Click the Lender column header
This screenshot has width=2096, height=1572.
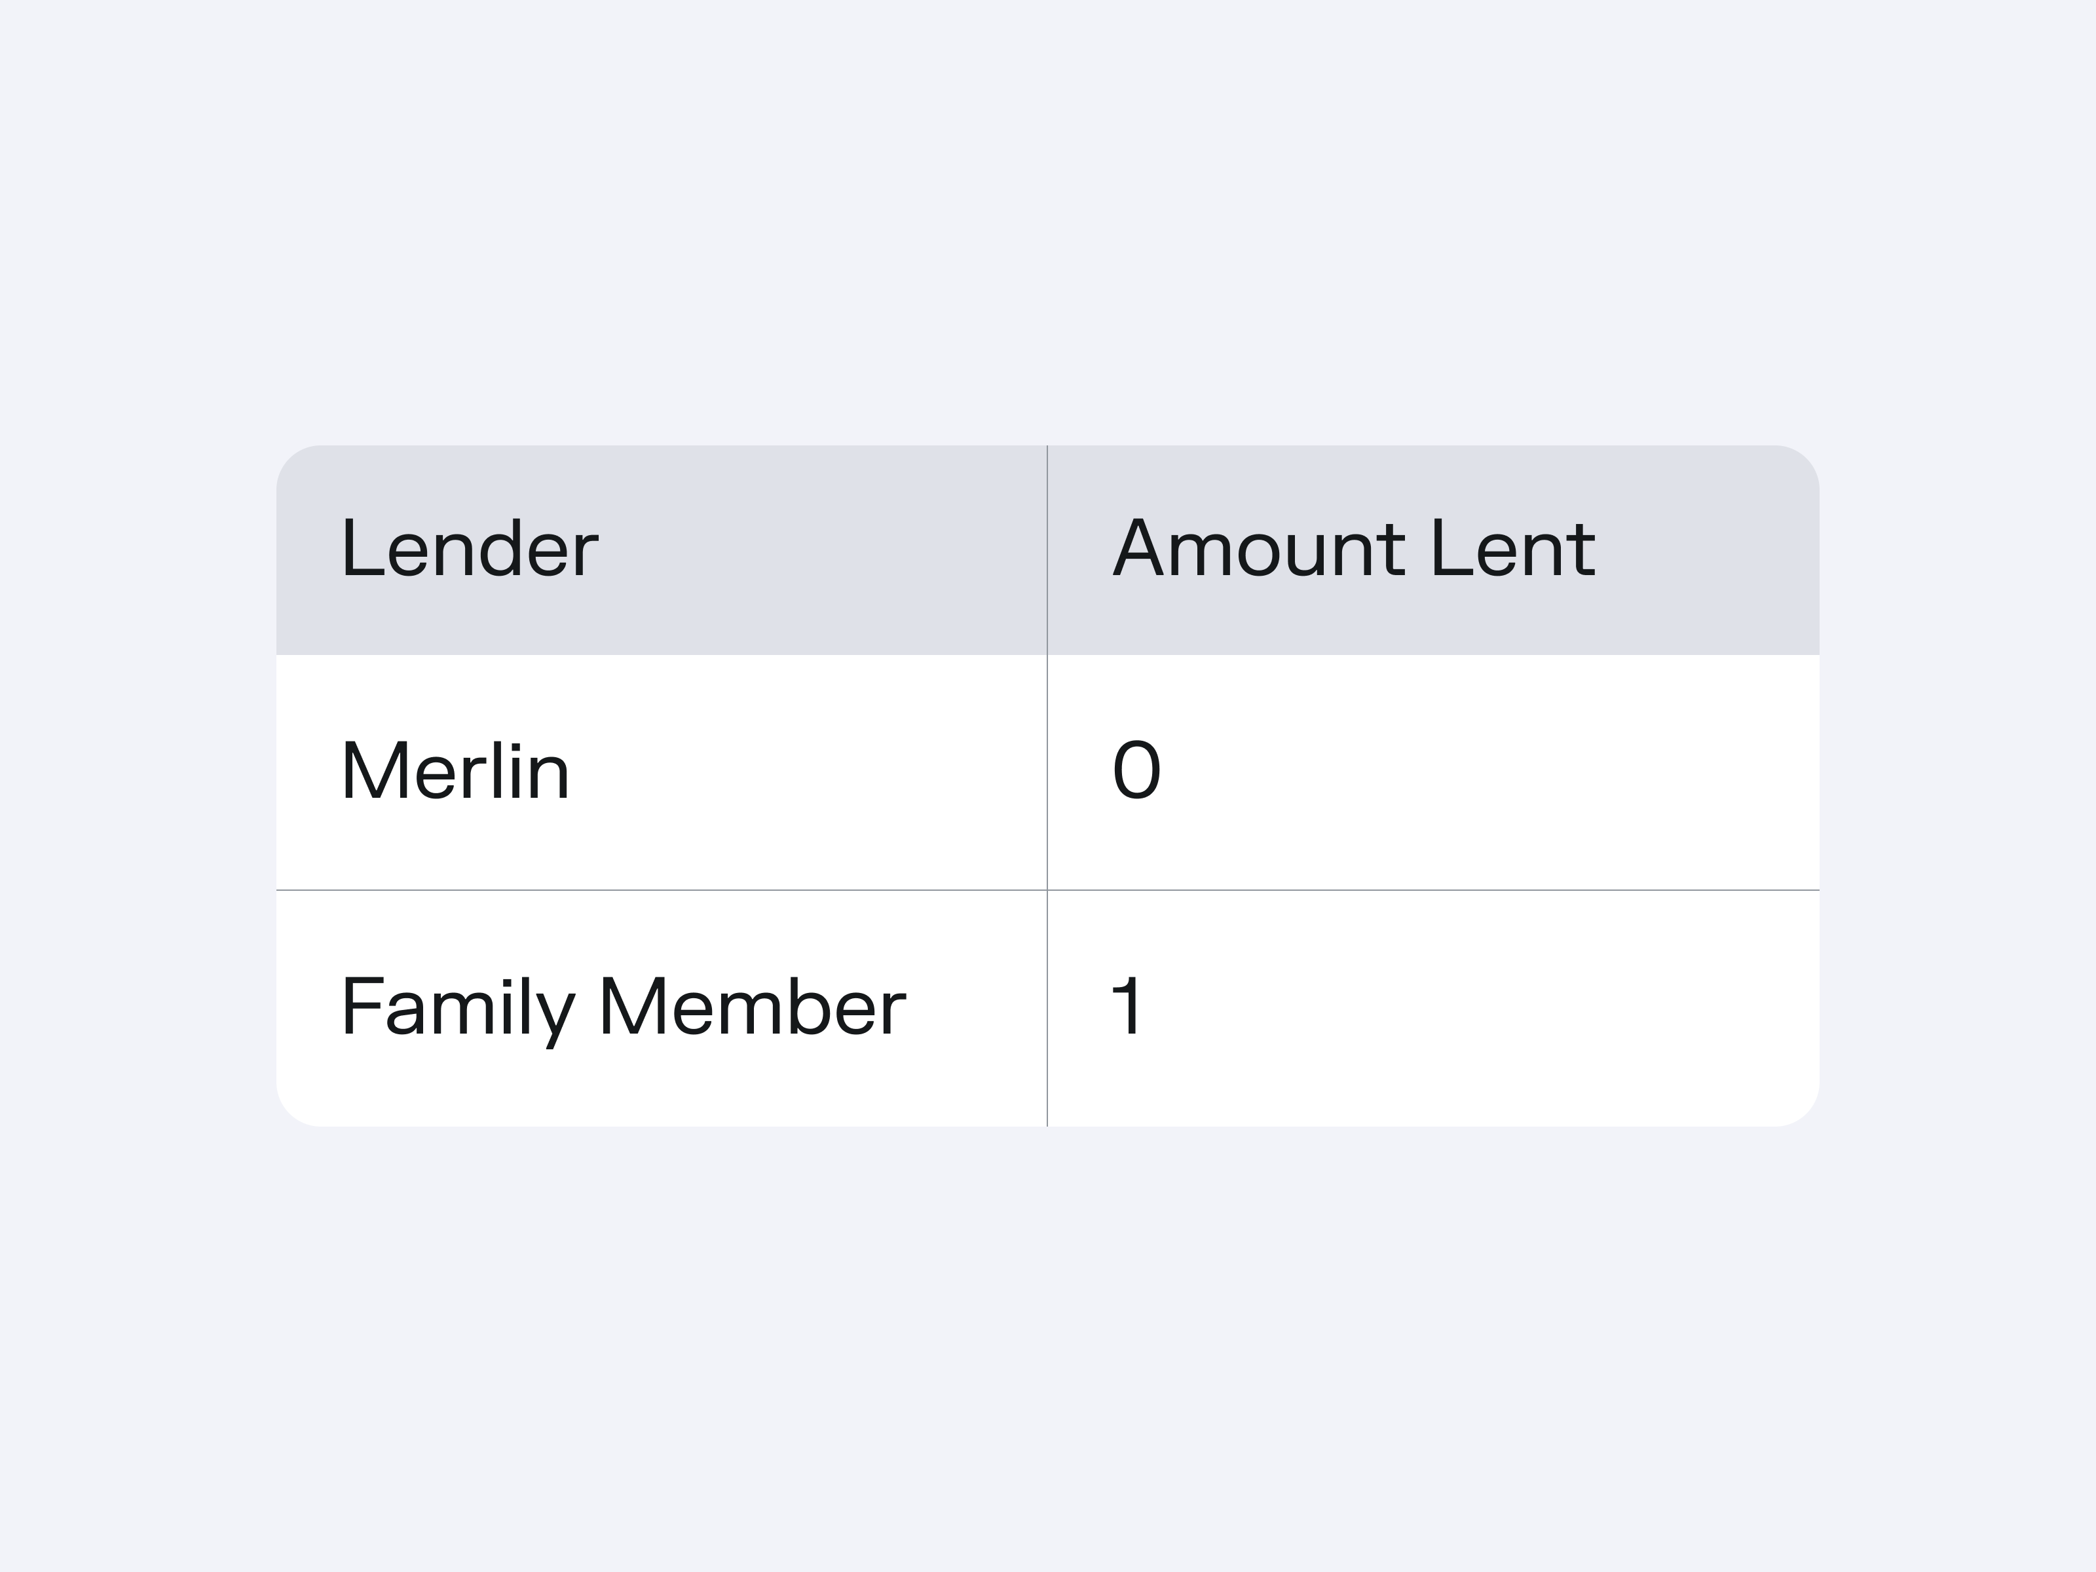[x=469, y=549]
